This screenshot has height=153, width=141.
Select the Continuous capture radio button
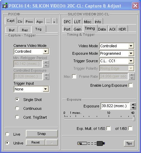tap(17, 108)
